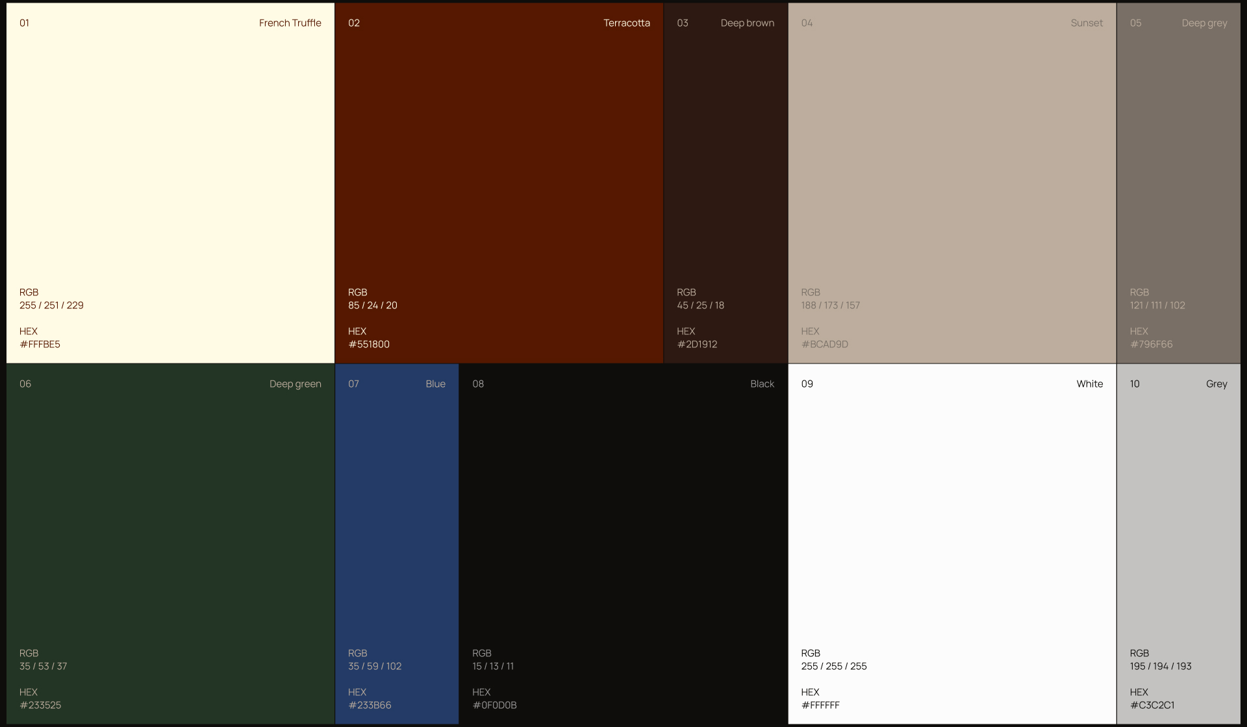Click hex code #FFFBE5 text

40,344
